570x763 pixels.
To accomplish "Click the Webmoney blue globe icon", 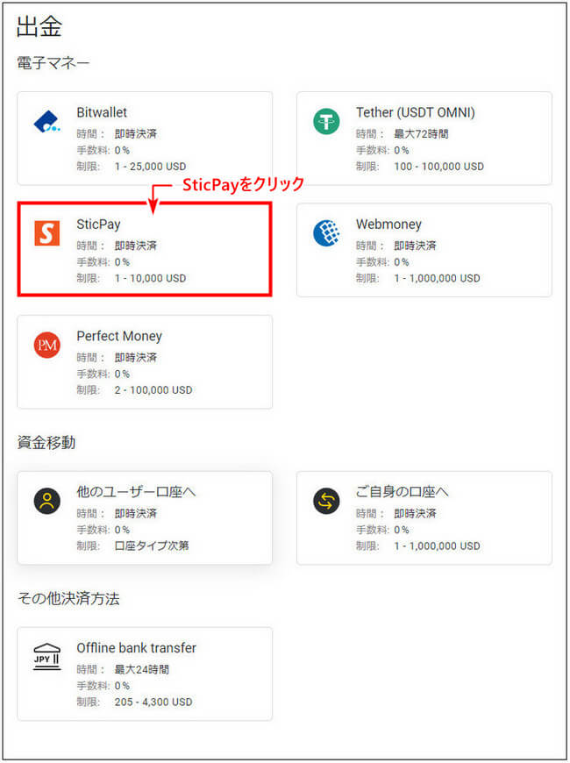I will tap(326, 233).
